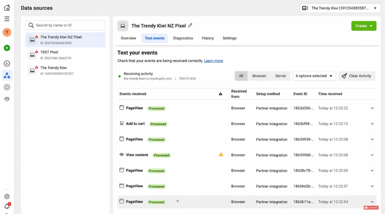Open the Create button dropdown
The height and width of the screenshot is (214, 385).
point(364,26)
